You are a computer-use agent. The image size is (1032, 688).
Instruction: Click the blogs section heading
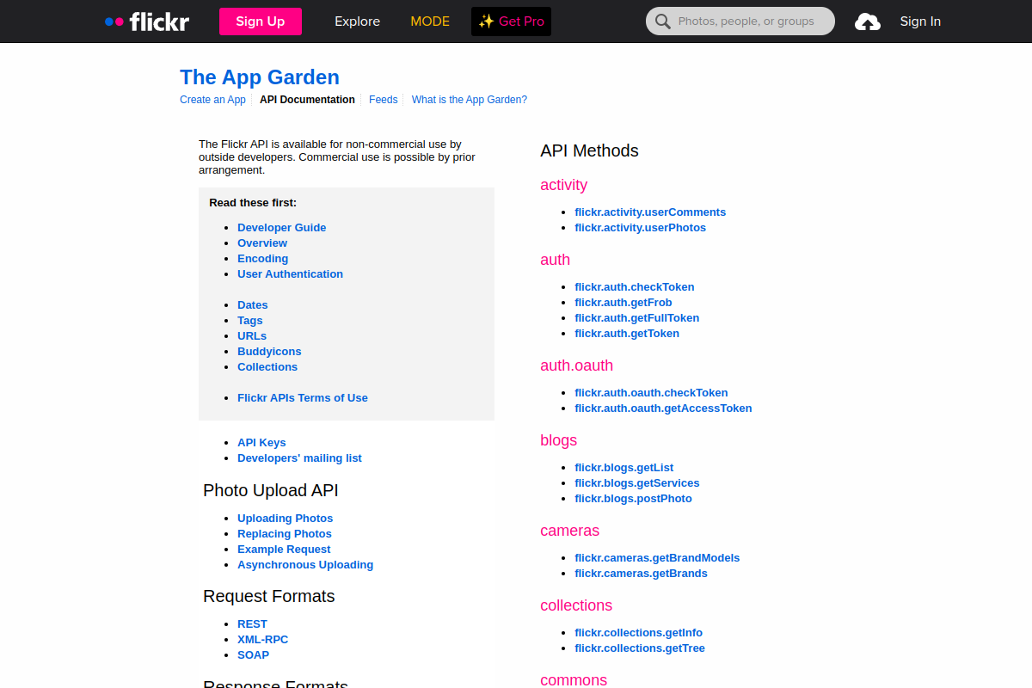tap(558, 440)
